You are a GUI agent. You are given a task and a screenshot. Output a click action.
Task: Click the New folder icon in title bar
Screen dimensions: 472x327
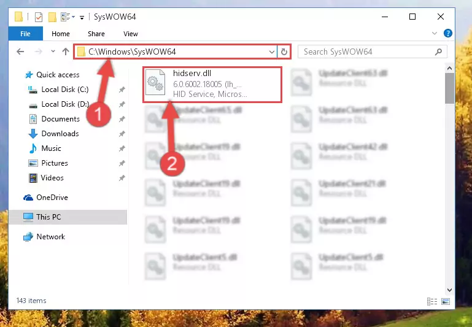(52, 17)
